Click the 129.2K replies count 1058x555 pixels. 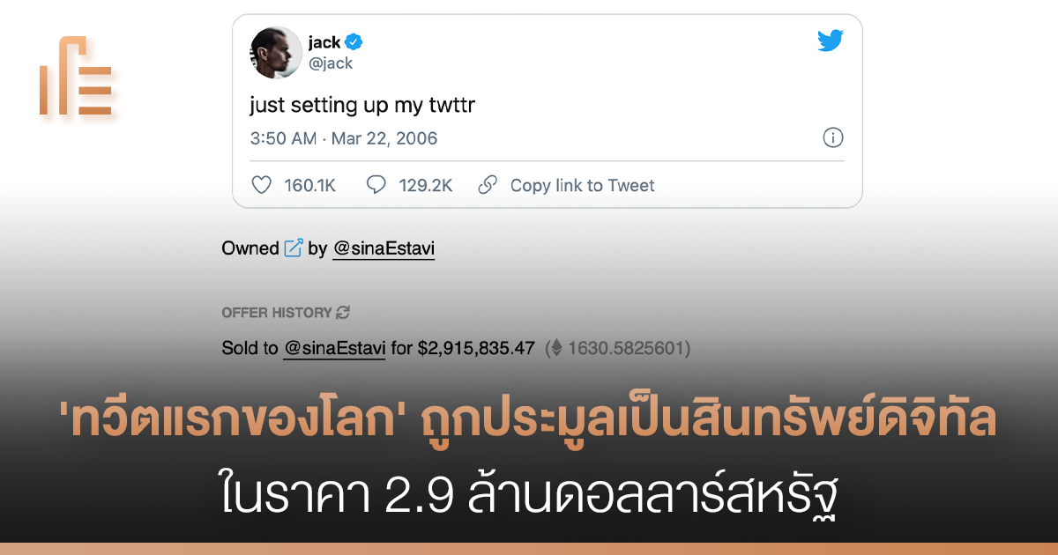[426, 185]
